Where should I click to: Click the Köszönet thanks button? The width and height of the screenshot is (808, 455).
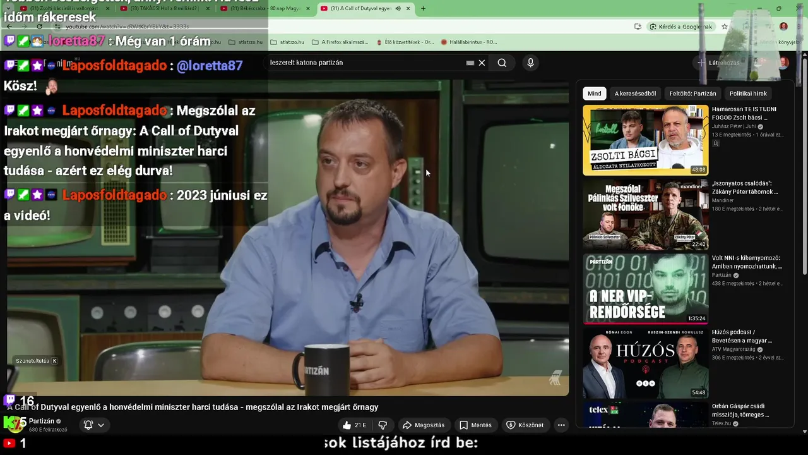pos(525,425)
